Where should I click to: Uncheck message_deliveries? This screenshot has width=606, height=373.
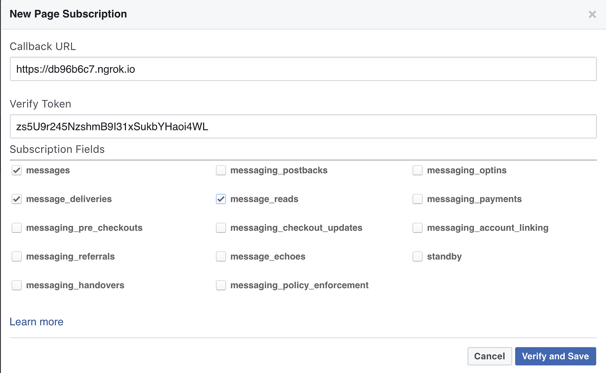click(16, 199)
